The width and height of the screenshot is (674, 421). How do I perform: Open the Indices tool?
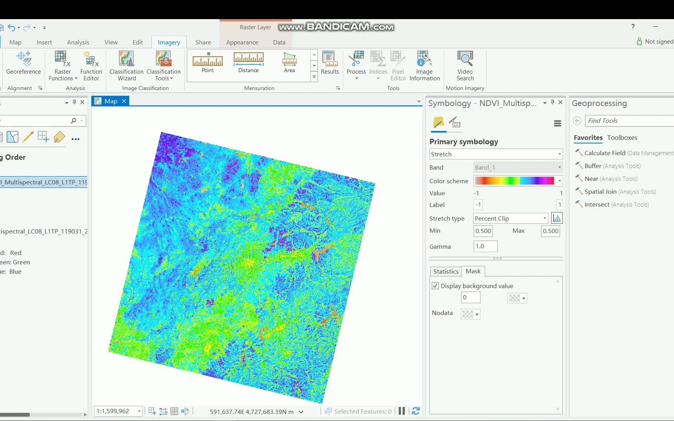coord(378,65)
